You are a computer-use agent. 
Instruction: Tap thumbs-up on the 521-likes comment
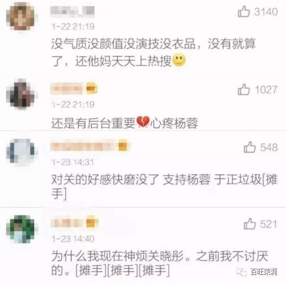point(249,224)
